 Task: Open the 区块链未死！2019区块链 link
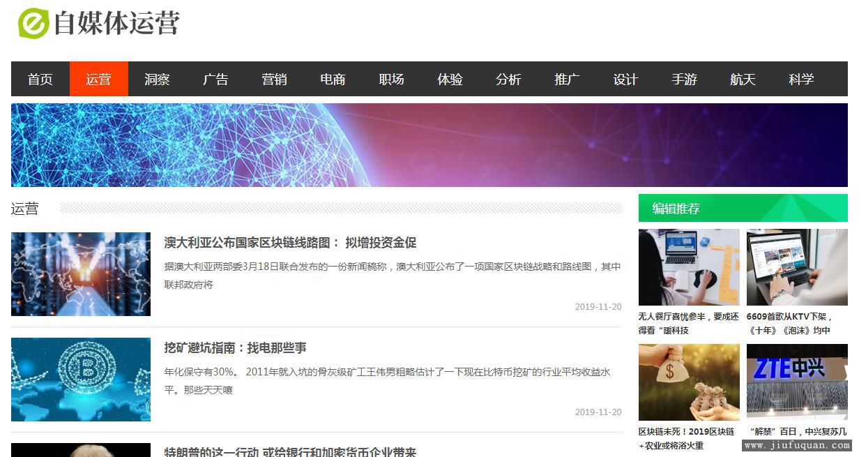tap(687, 439)
